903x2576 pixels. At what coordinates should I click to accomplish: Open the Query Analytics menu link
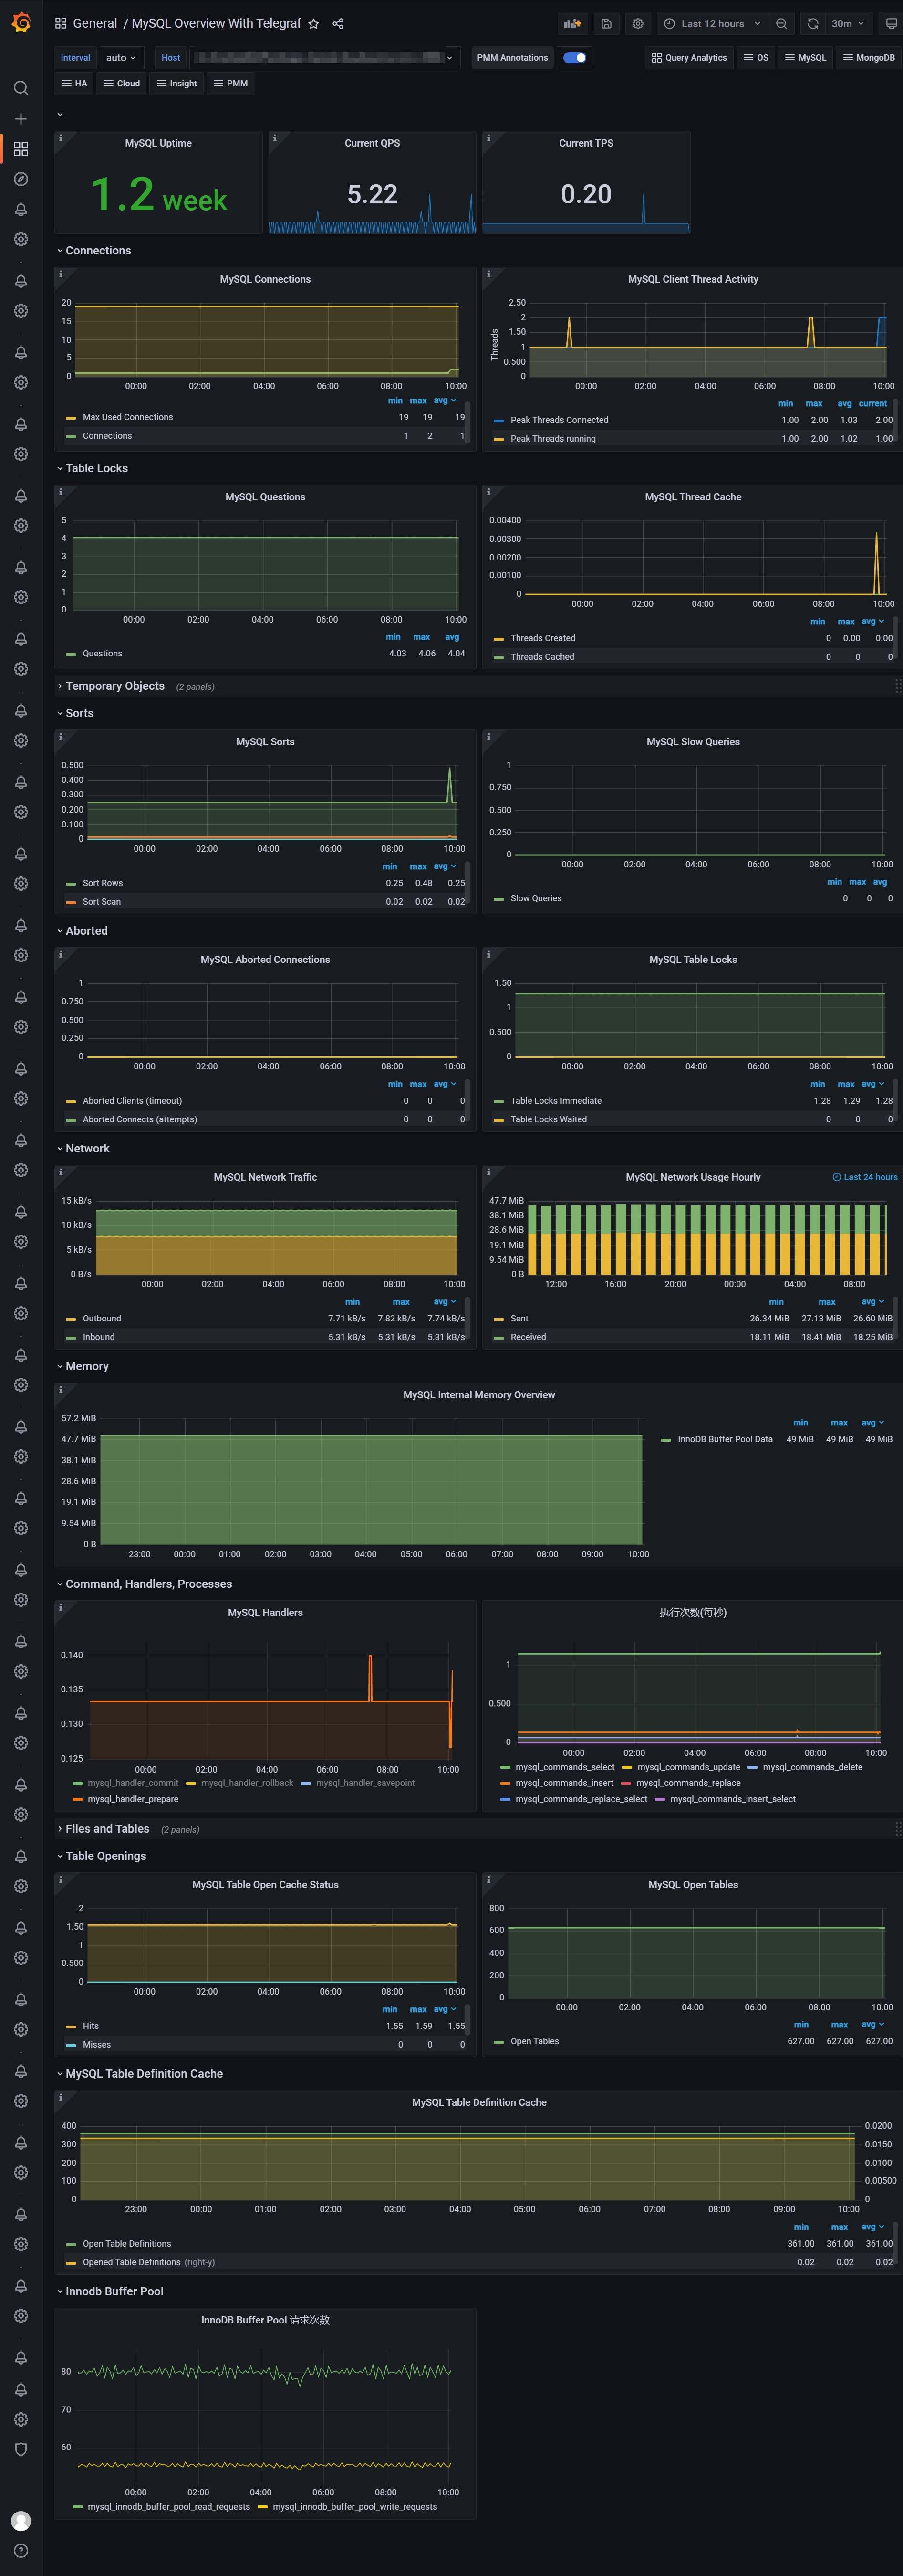[x=689, y=58]
